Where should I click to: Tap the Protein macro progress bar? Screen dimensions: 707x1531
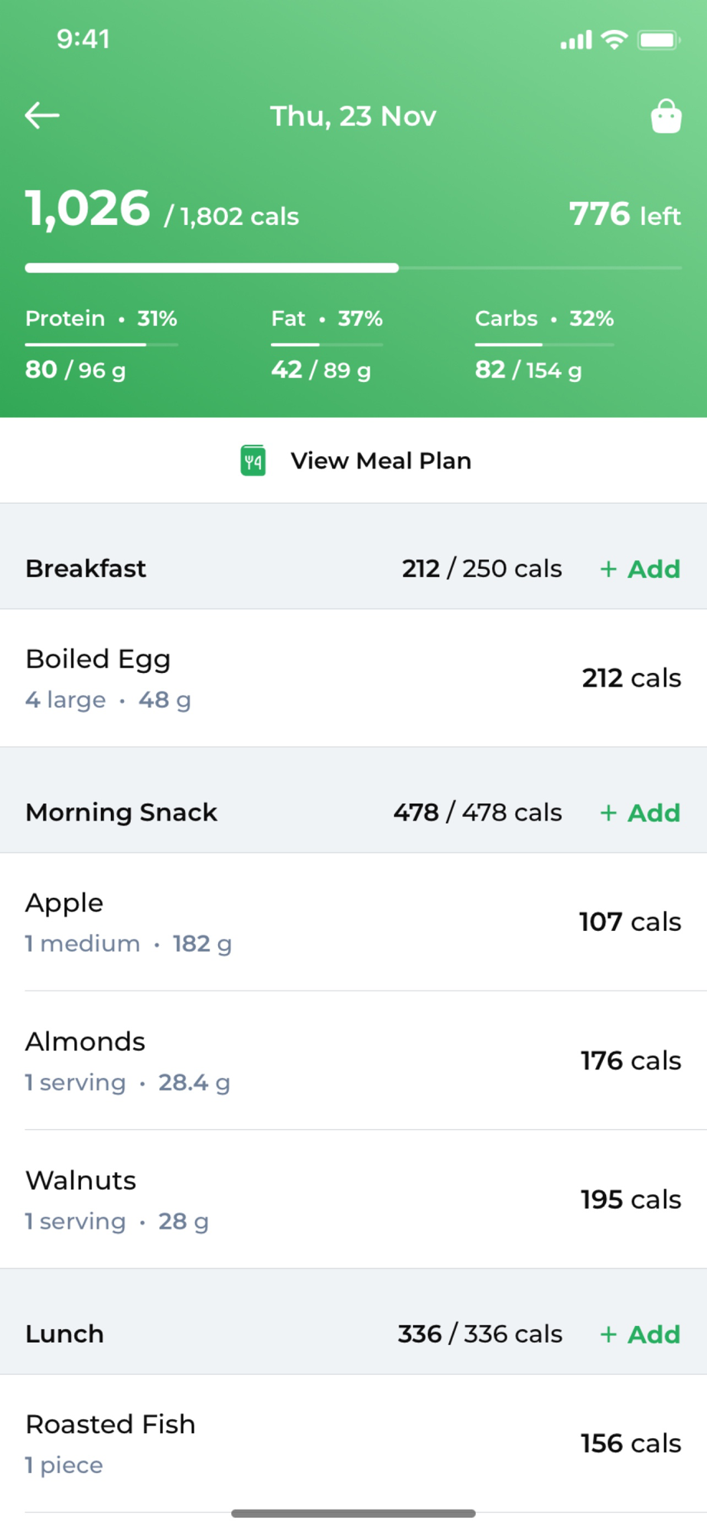click(102, 344)
